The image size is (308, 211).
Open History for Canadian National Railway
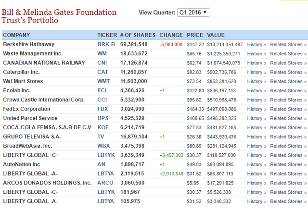pyautogui.click(x=257, y=63)
